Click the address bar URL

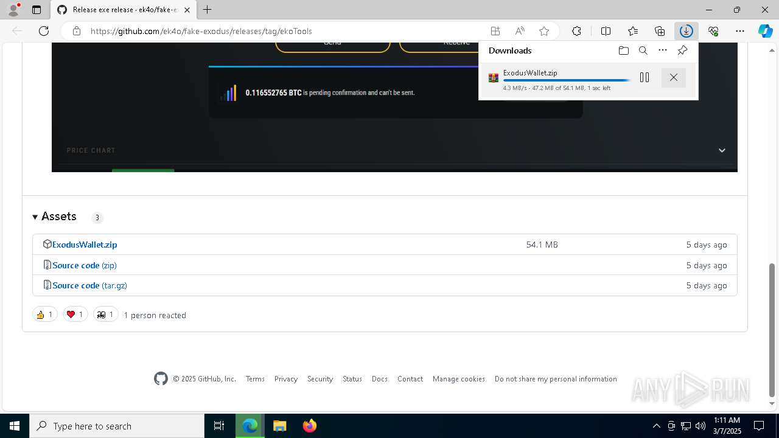click(201, 31)
